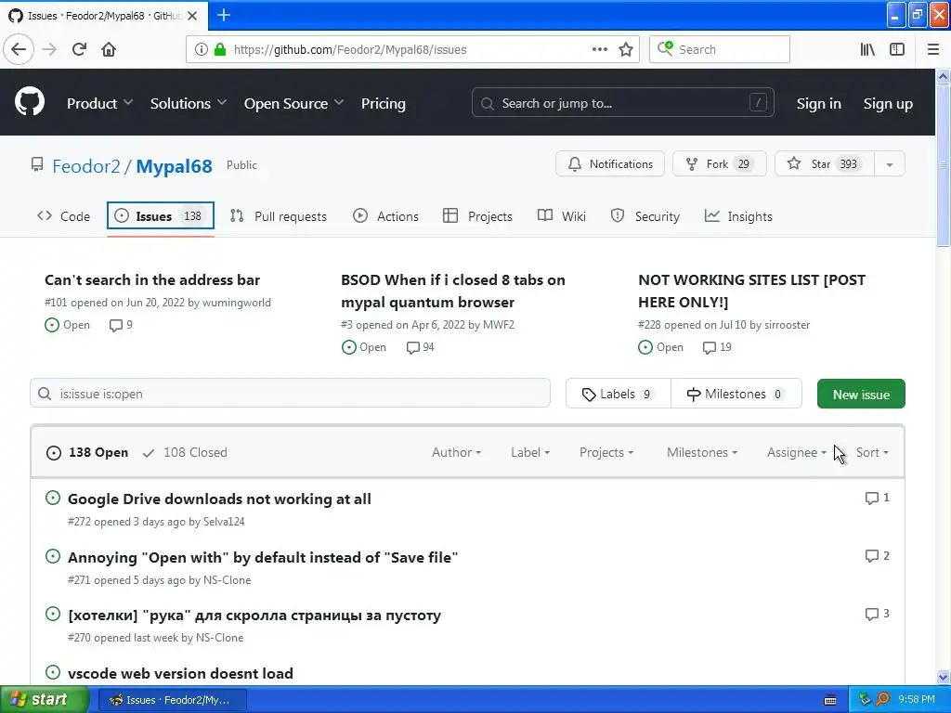This screenshot has width=951, height=713.
Task: Show site information icon in address bar
Action: [201, 49]
